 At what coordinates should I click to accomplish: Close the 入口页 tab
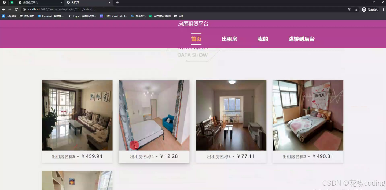tap(109, 2)
